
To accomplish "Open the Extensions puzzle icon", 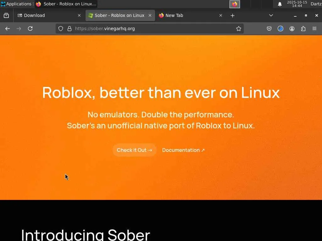I will point(303,29).
